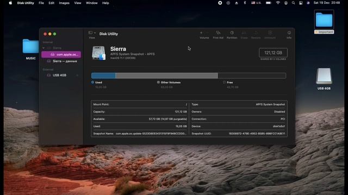348x195 pixels.
Task: Click the date and time in menu bar
Action: (327, 3)
